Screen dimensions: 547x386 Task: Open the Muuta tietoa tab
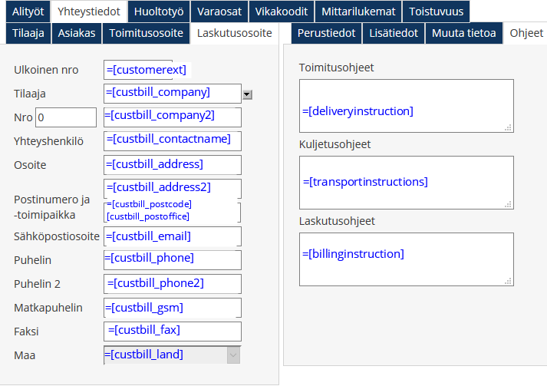[x=463, y=34]
